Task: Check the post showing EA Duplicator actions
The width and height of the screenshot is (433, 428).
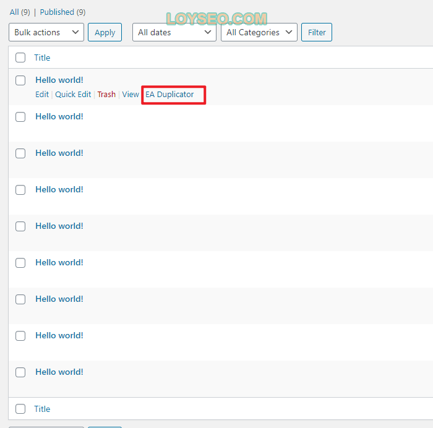Action: (20, 80)
